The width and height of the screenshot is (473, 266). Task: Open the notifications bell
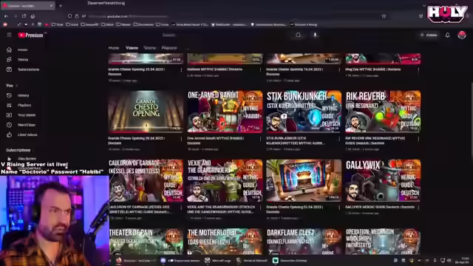[447, 35]
